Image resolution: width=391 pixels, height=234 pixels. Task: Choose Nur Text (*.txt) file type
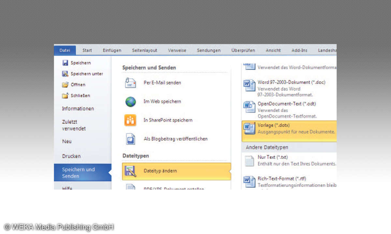click(x=289, y=161)
